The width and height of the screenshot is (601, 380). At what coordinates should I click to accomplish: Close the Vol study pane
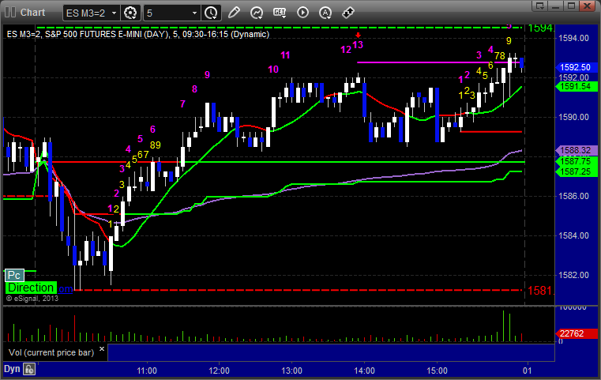click(x=102, y=349)
